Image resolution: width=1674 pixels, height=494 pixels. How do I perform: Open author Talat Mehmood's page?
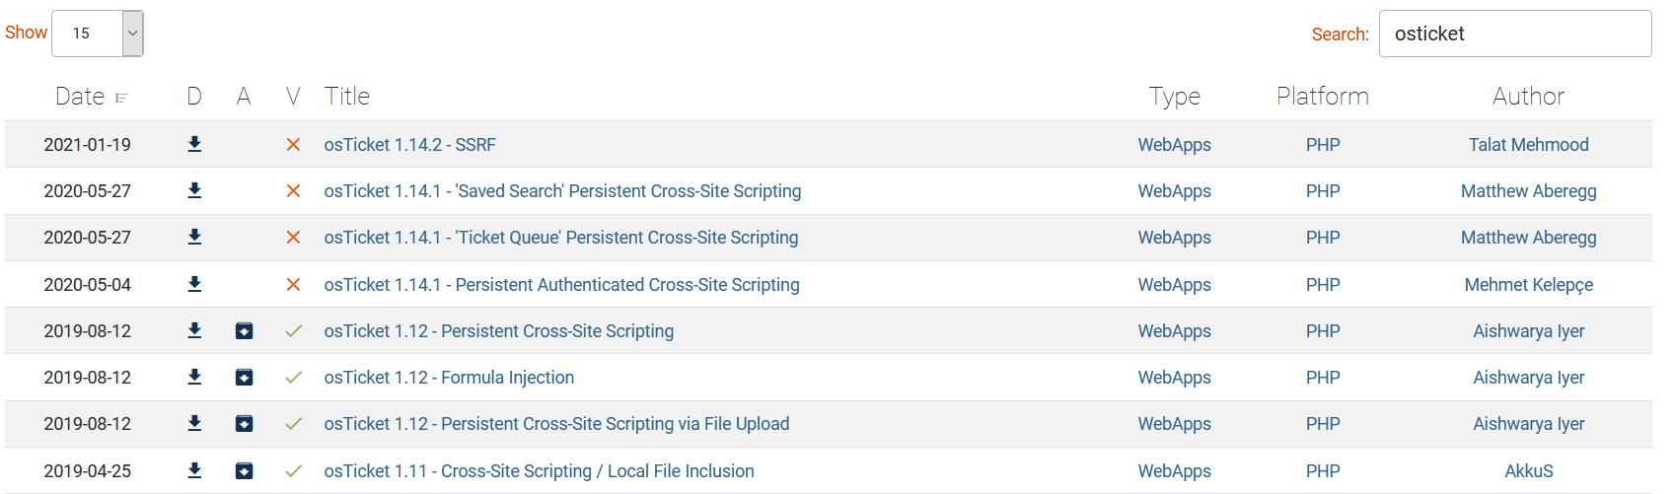coord(1528,145)
